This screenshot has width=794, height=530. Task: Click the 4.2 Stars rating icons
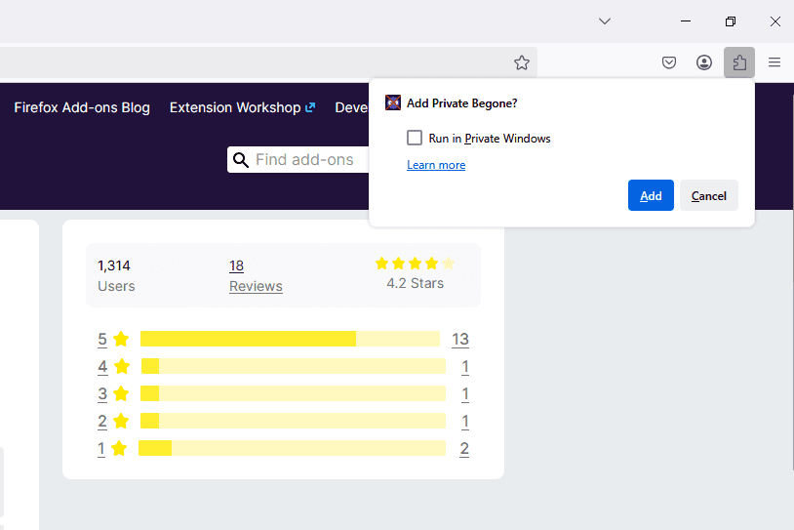415,264
